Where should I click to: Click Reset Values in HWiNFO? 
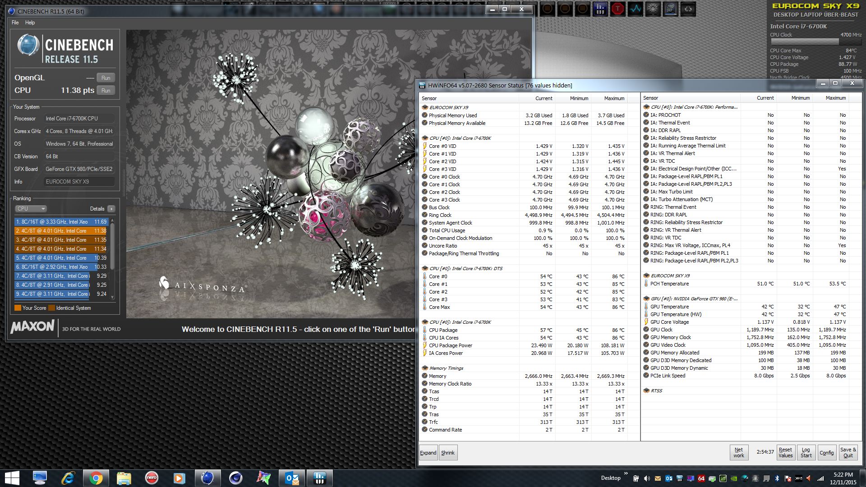[x=785, y=452]
